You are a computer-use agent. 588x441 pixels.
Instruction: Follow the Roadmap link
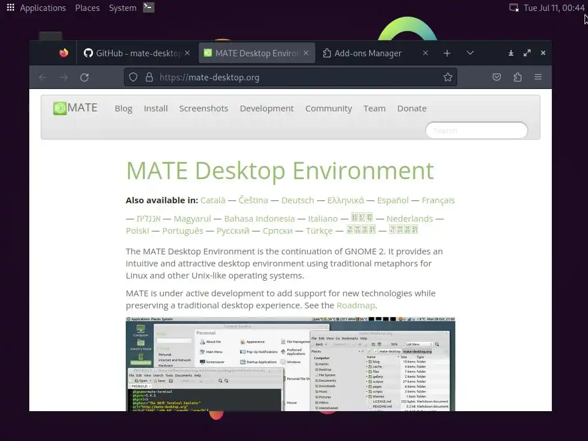point(356,305)
